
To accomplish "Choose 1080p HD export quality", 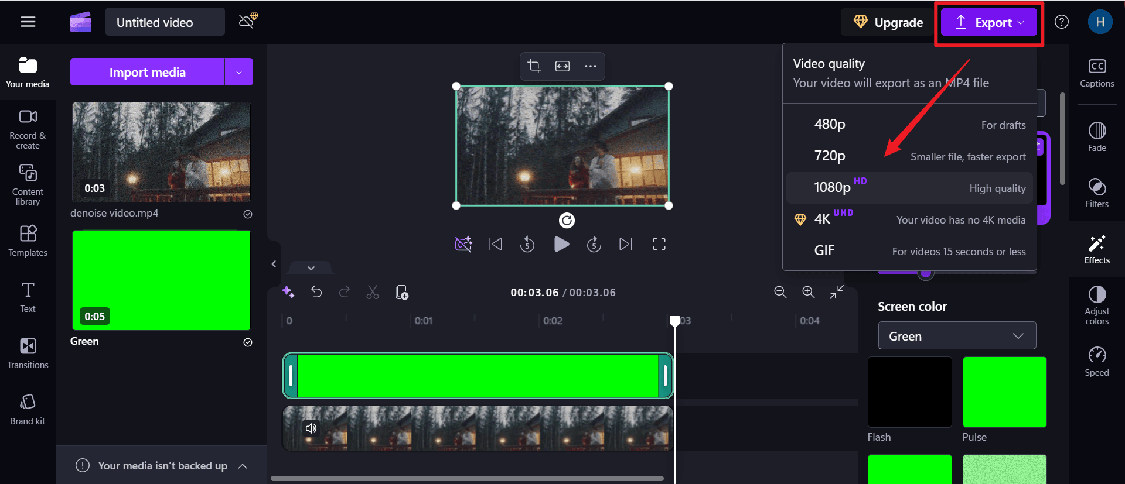I will pos(909,188).
